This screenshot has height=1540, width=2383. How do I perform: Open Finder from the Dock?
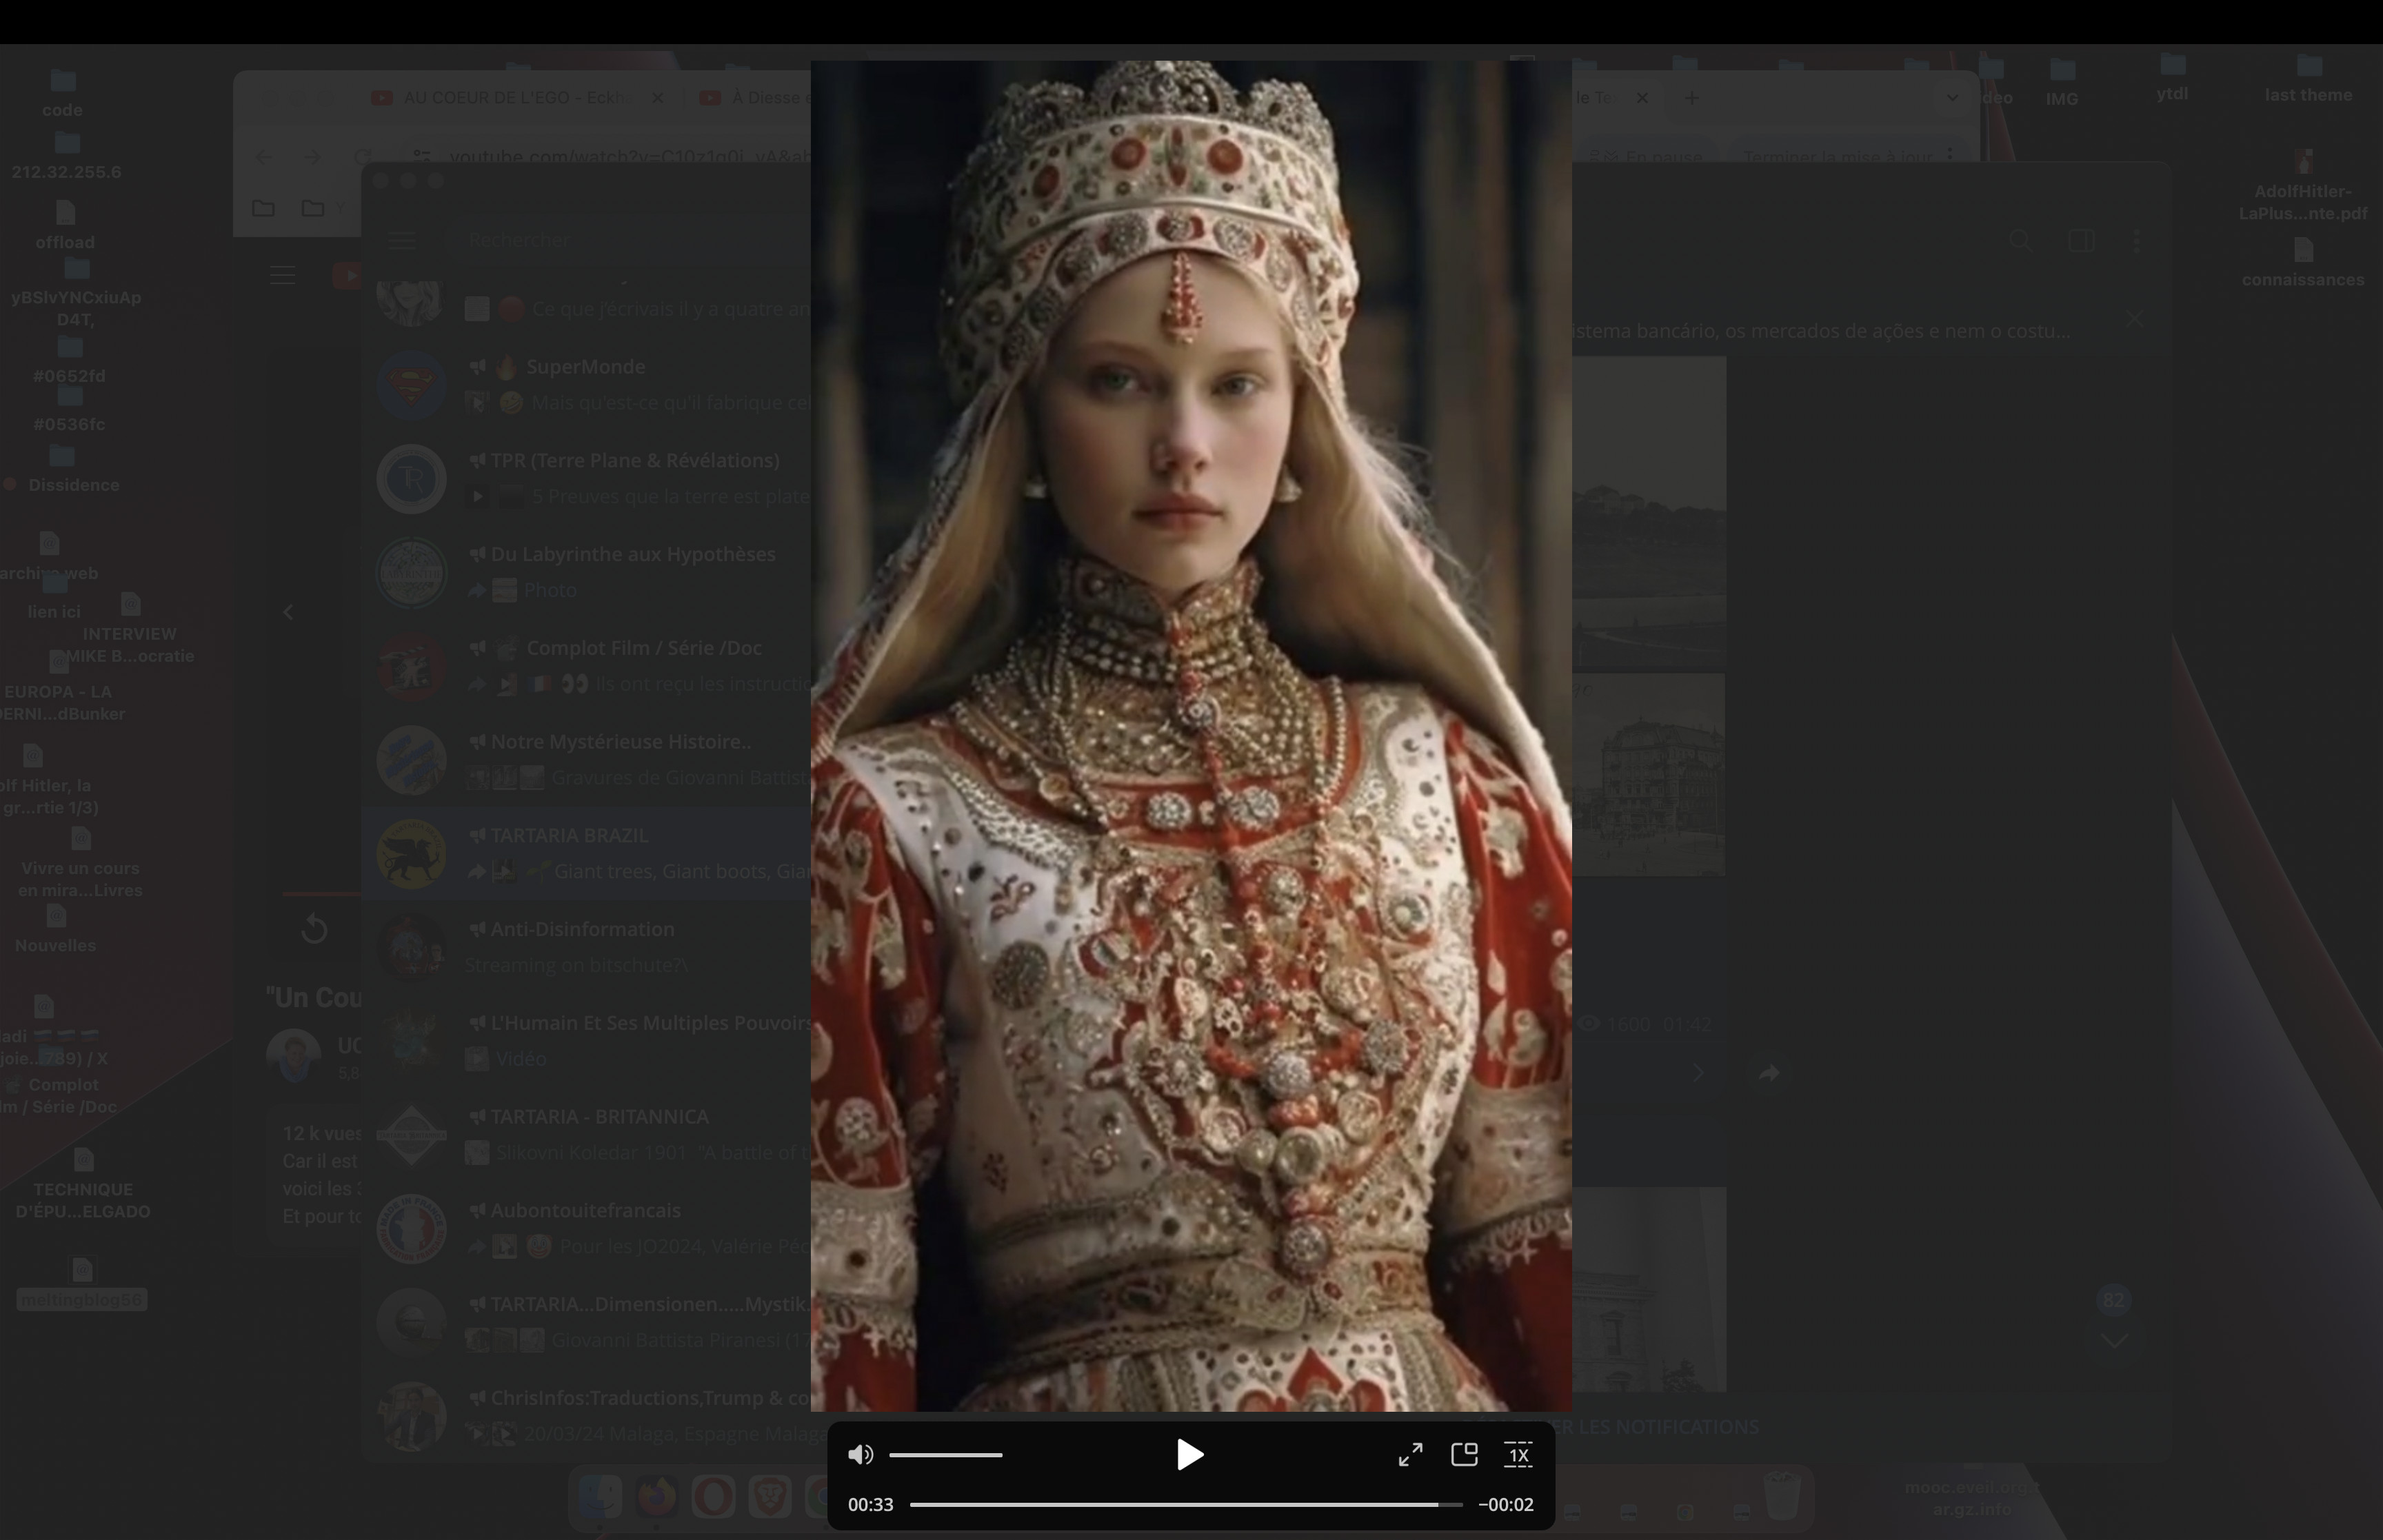(601, 1498)
